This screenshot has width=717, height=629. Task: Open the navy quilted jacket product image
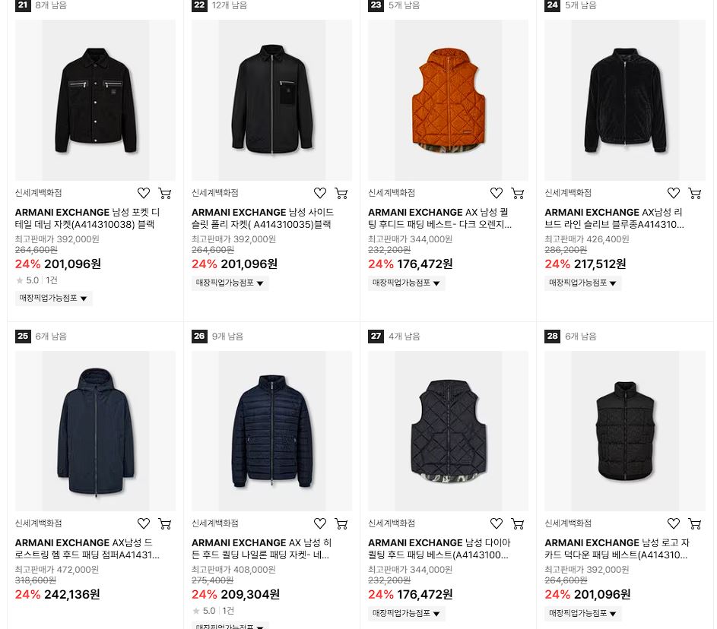(x=271, y=431)
